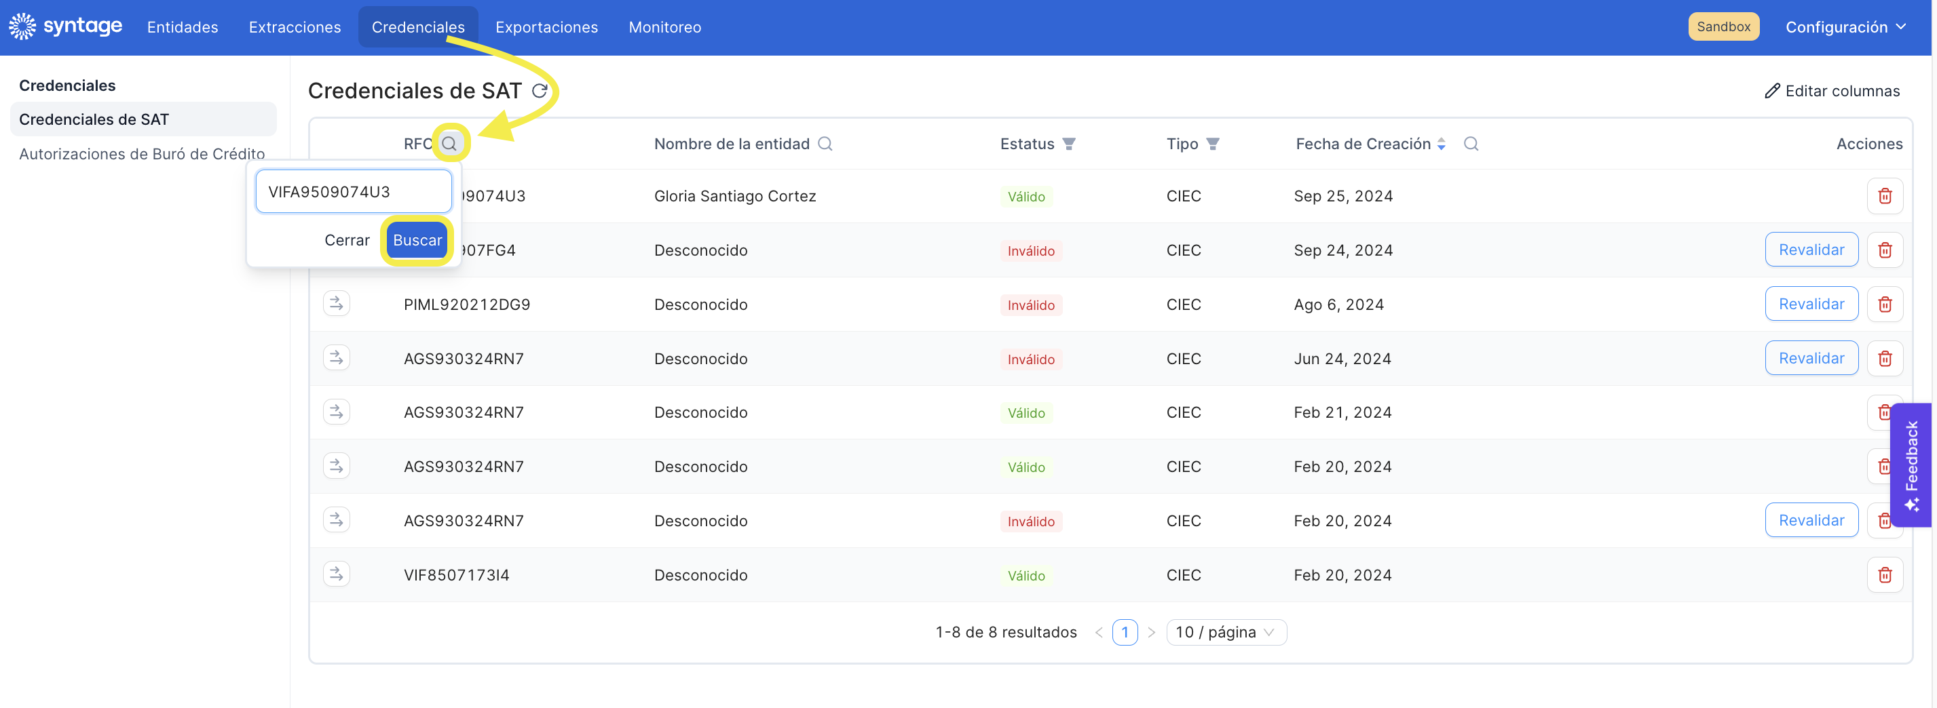
Task: Click arrow icon for VIF8507173I4 row
Action: click(336, 574)
